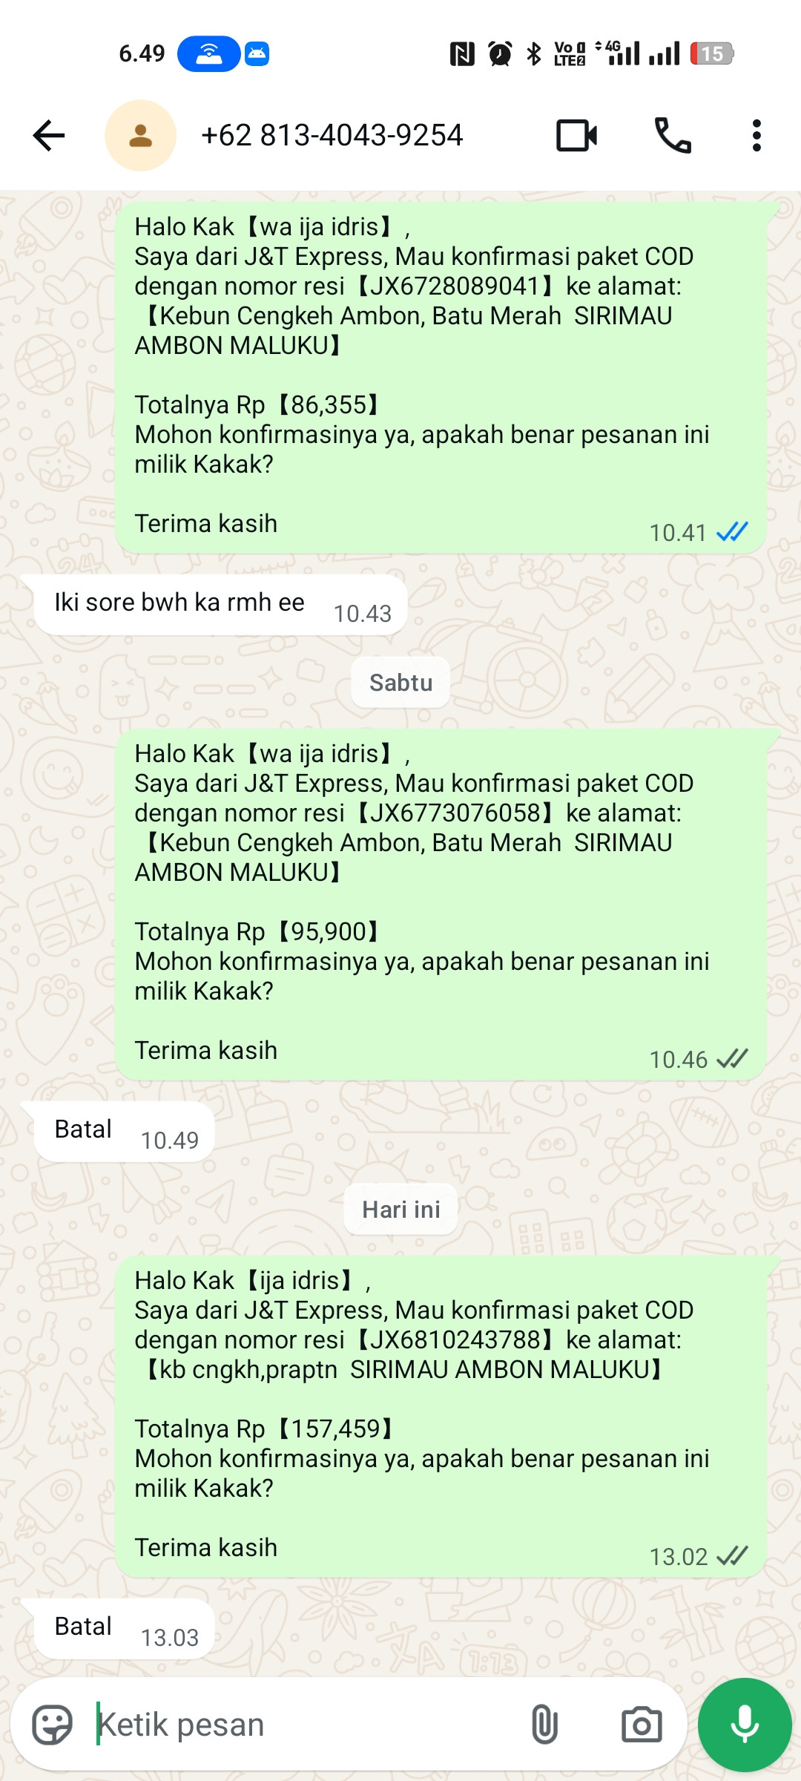Viewport: 801px width, 1781px height.
Task: Tap the Hari ini date chip
Action: point(400,1210)
